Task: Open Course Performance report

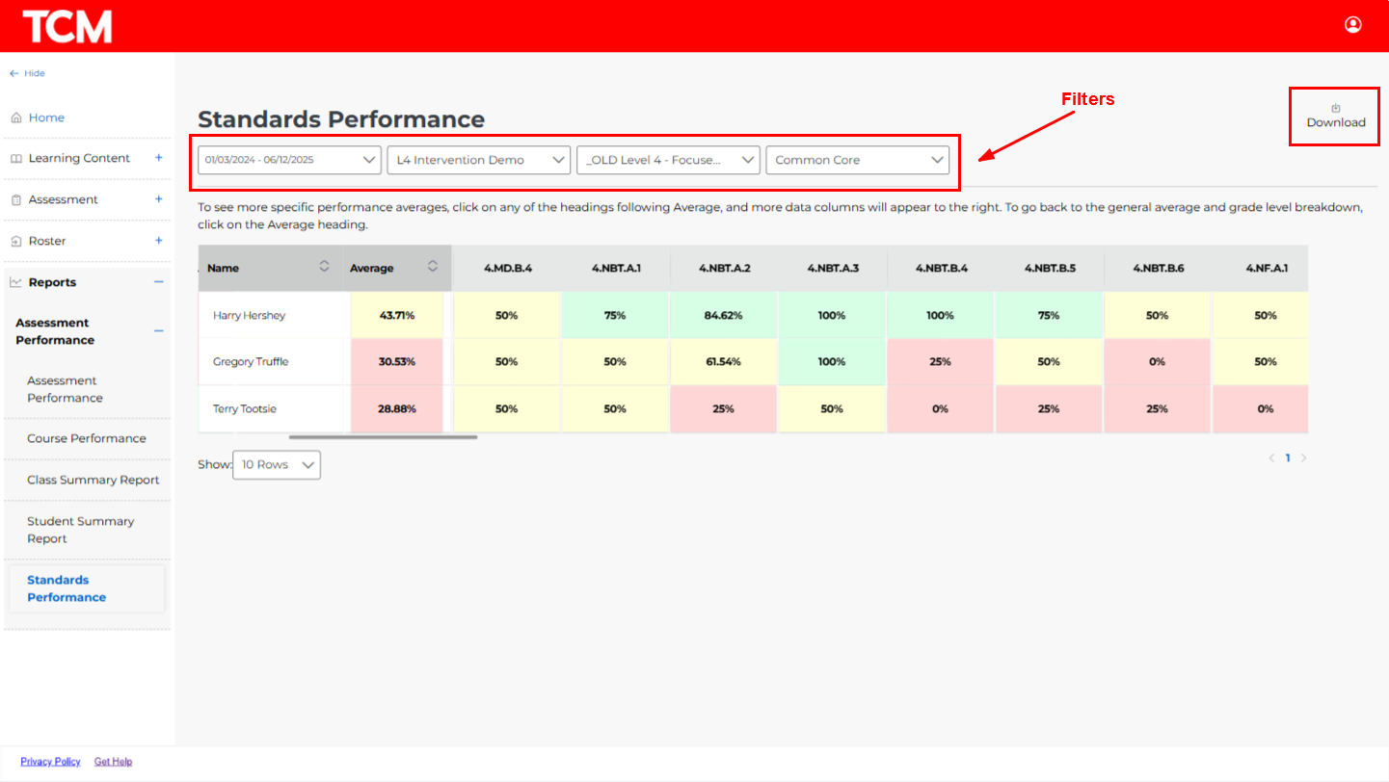Action: pyautogui.click(x=87, y=438)
